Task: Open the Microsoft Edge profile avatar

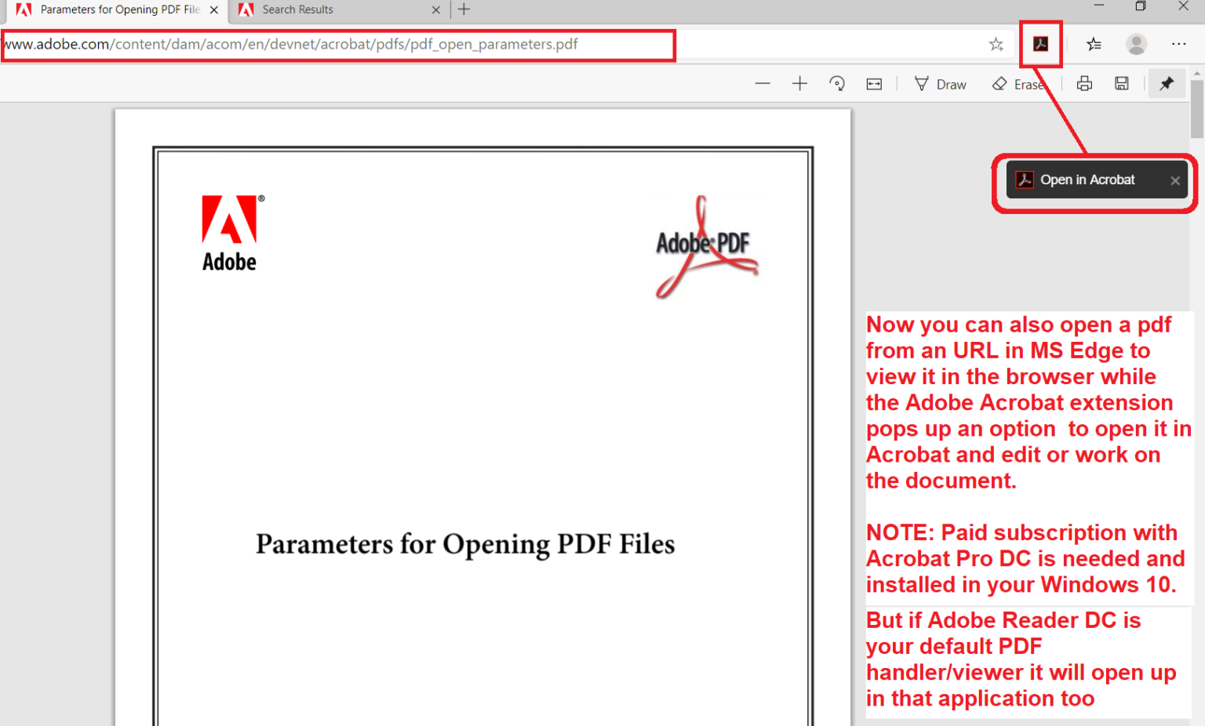Action: (x=1136, y=44)
